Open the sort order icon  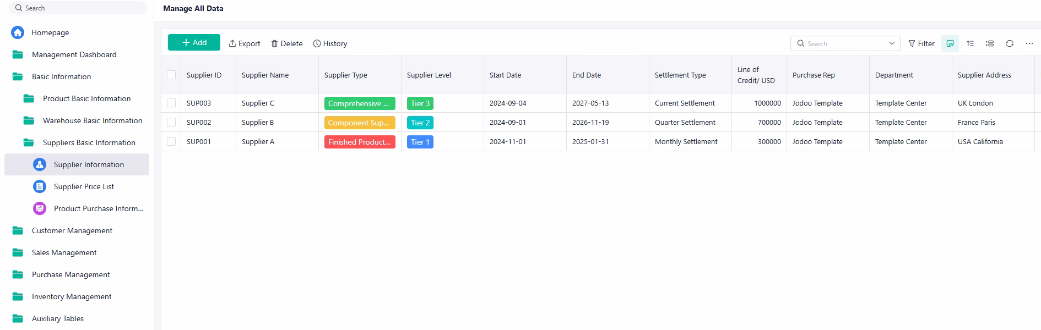pyautogui.click(x=970, y=43)
